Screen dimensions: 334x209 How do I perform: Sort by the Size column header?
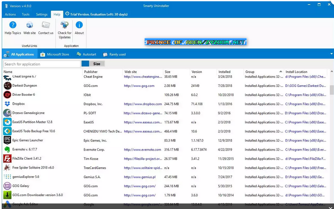pyautogui.click(x=167, y=72)
